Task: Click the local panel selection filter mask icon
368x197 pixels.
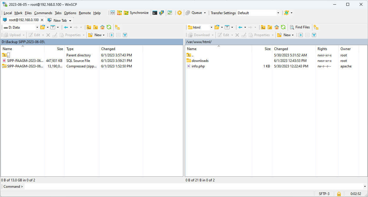Action: tap(125, 35)
